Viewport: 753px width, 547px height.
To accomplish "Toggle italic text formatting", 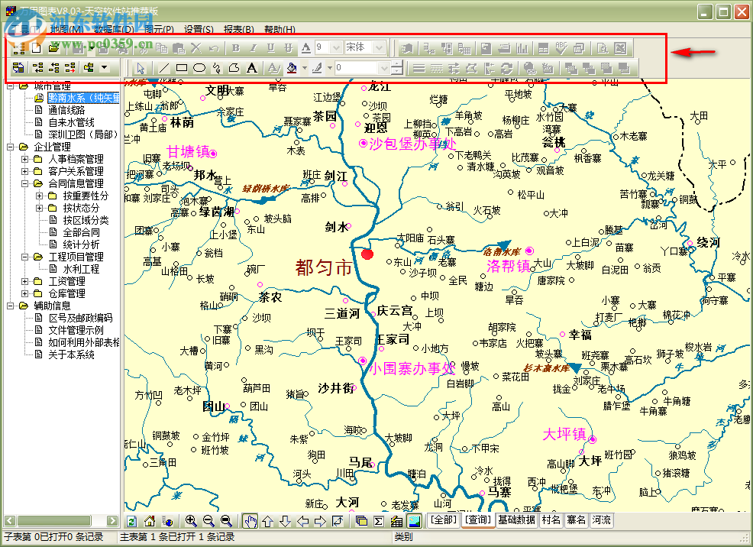I will [253, 47].
